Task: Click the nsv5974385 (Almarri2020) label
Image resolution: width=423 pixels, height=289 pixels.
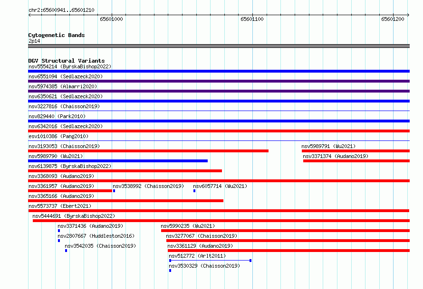Action: coord(63,86)
